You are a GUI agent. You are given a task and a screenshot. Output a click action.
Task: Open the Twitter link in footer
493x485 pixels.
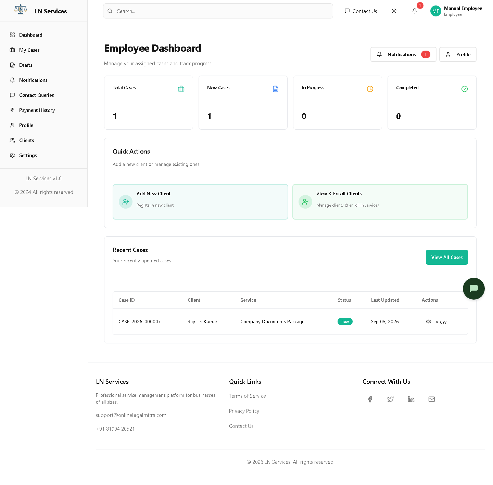[x=391, y=399]
